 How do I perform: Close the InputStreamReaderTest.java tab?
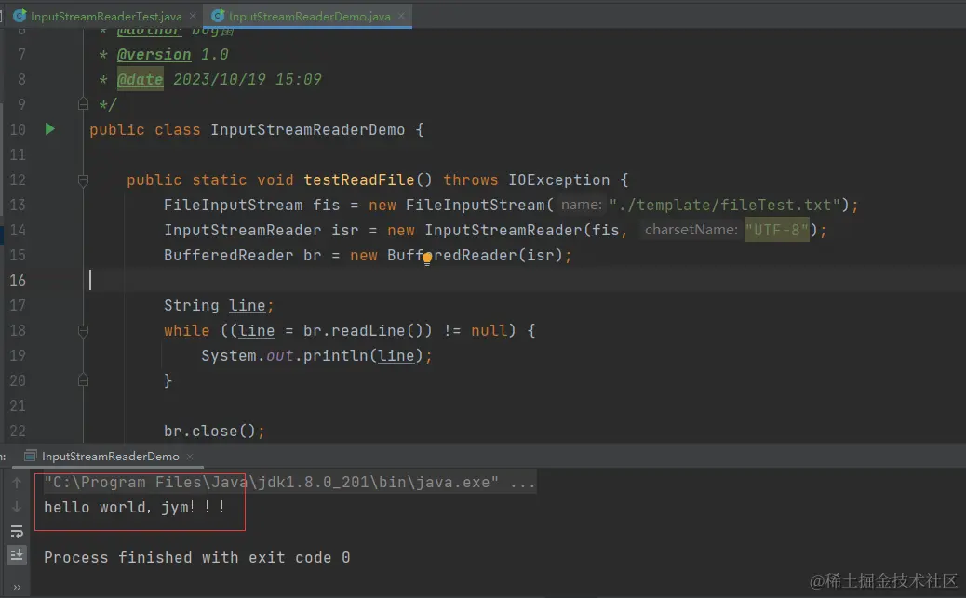click(x=193, y=16)
